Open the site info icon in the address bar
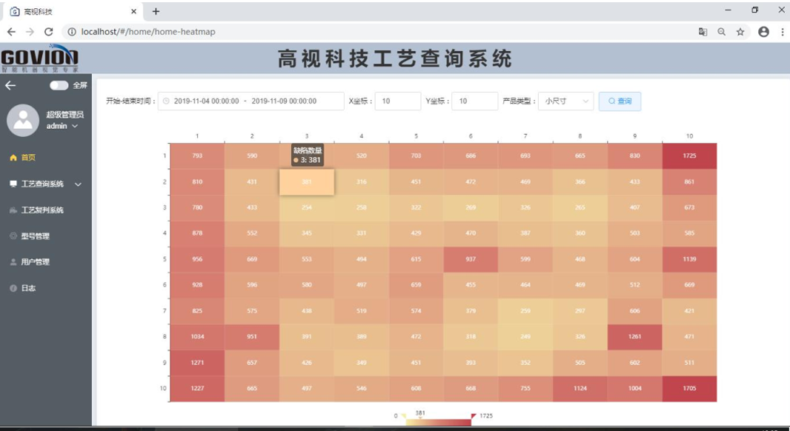Viewport: 790px width, 431px height. (72, 32)
